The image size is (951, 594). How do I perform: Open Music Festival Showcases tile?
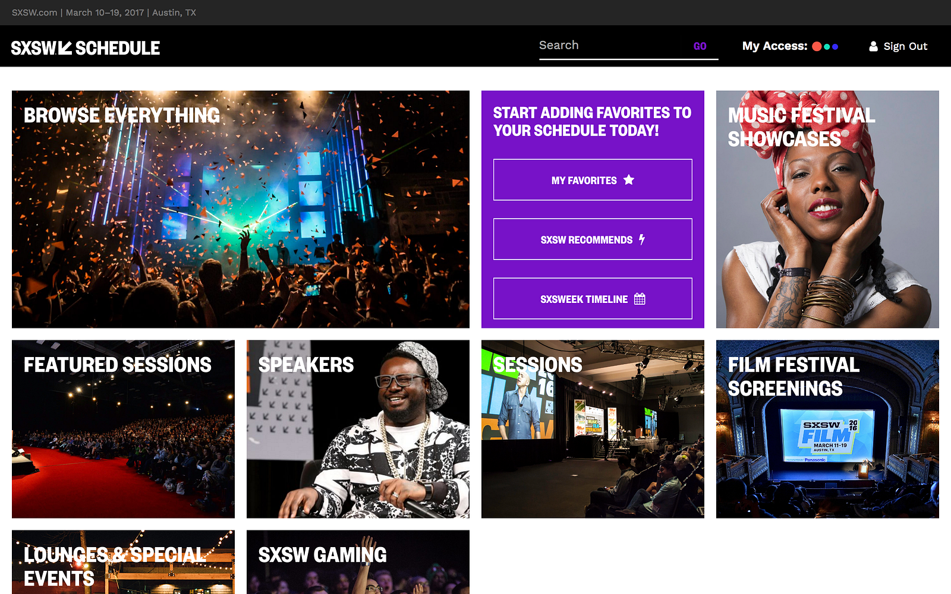pyautogui.click(x=827, y=209)
